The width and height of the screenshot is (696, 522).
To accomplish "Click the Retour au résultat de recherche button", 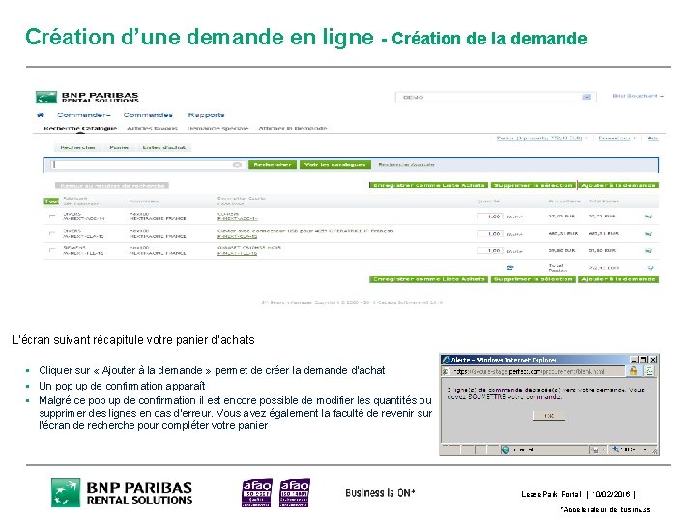I will click(x=112, y=186).
